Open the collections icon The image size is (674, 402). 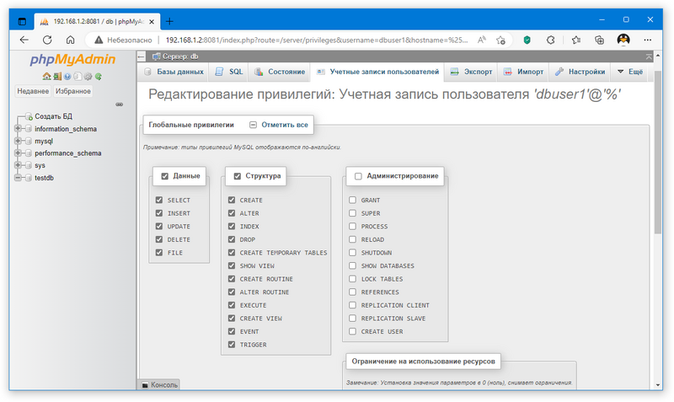coord(599,40)
